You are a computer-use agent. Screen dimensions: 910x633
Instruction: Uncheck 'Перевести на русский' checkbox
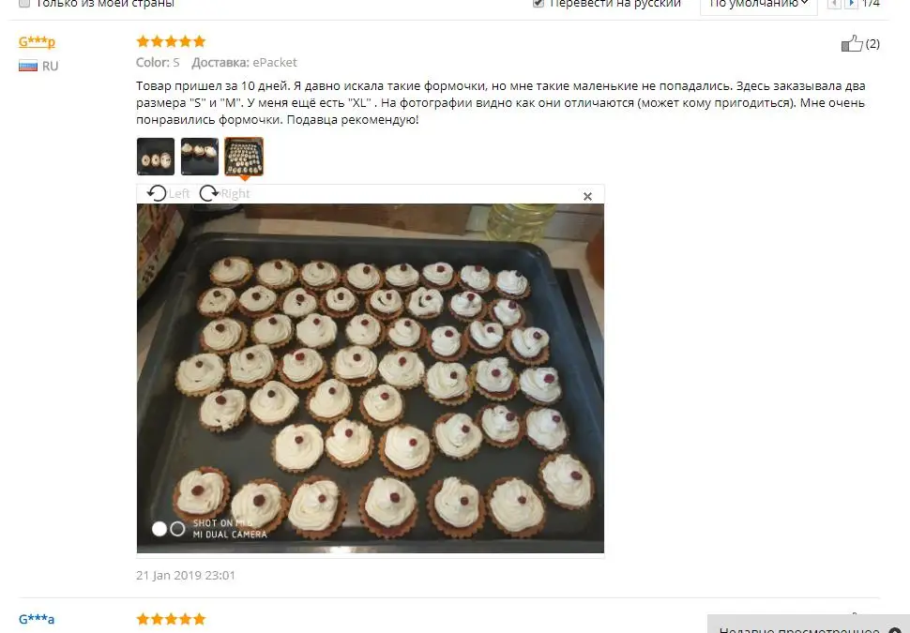(538, 3)
